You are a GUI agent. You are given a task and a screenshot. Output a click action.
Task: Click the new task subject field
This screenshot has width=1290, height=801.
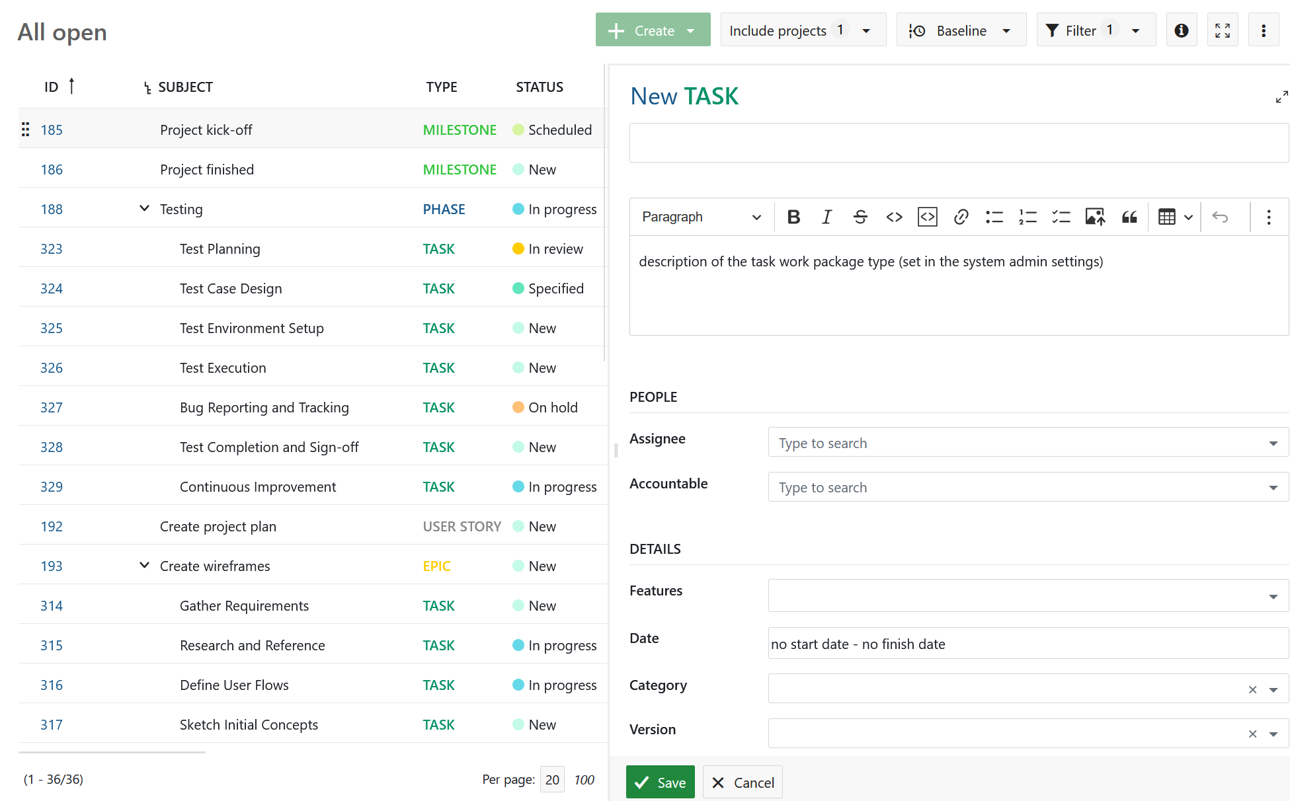[959, 143]
